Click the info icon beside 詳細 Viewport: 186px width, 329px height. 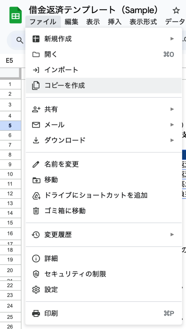[36, 259]
